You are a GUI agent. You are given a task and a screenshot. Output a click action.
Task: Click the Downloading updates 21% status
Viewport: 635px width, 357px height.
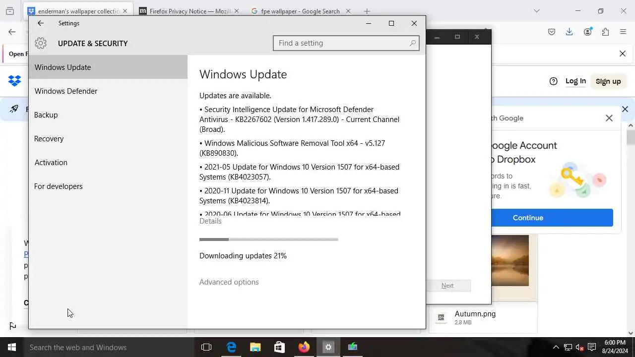tap(243, 256)
